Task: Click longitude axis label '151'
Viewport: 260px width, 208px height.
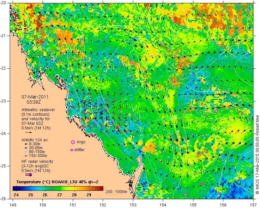Action: (x=73, y=205)
